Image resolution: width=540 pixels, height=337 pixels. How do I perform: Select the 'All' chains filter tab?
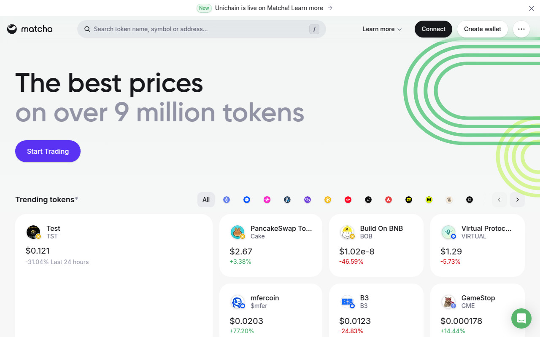point(206,200)
